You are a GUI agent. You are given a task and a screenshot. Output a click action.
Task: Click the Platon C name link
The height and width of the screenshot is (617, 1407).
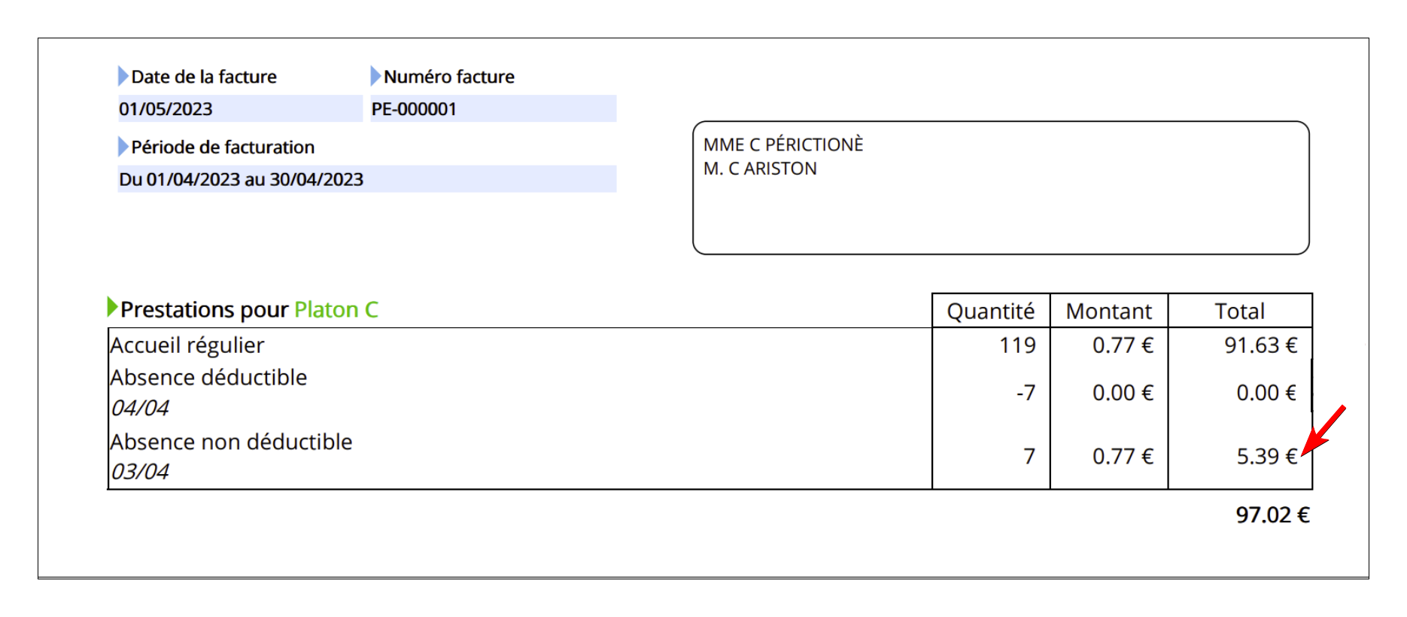(336, 309)
